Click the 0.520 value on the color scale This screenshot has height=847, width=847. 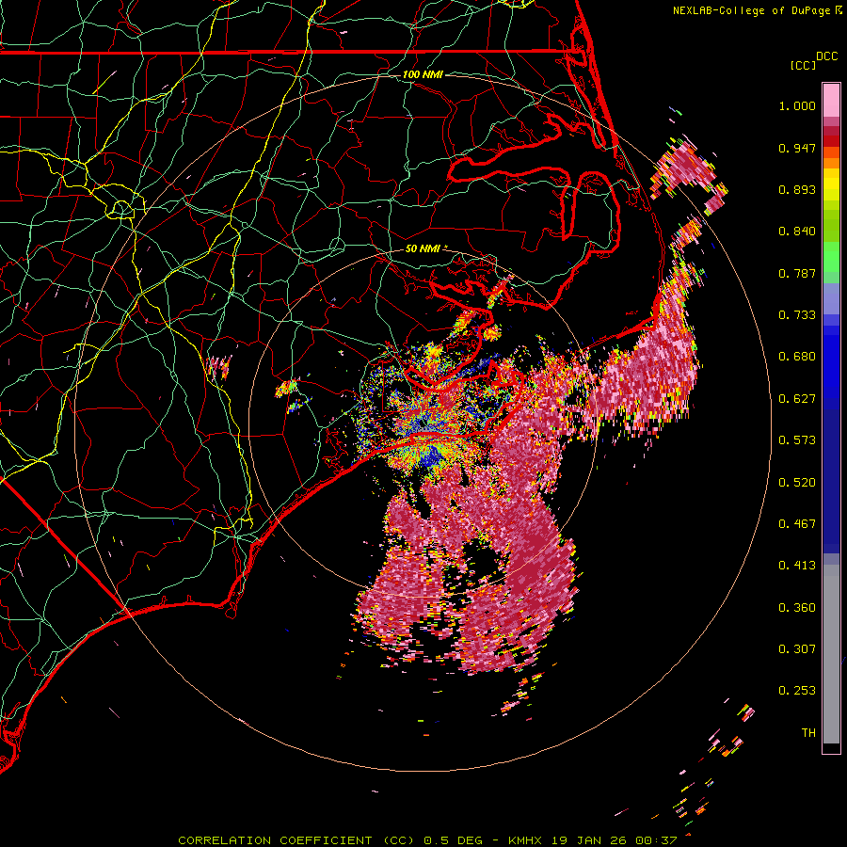pos(797,483)
